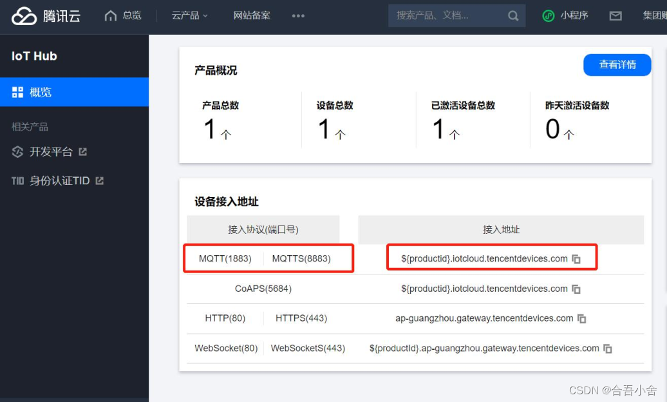
Task: Click the CoAPS(5684) protocol cell
Action: 263,289
